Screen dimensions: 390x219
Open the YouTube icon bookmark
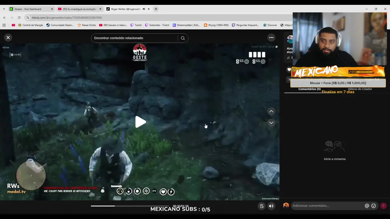13,25
